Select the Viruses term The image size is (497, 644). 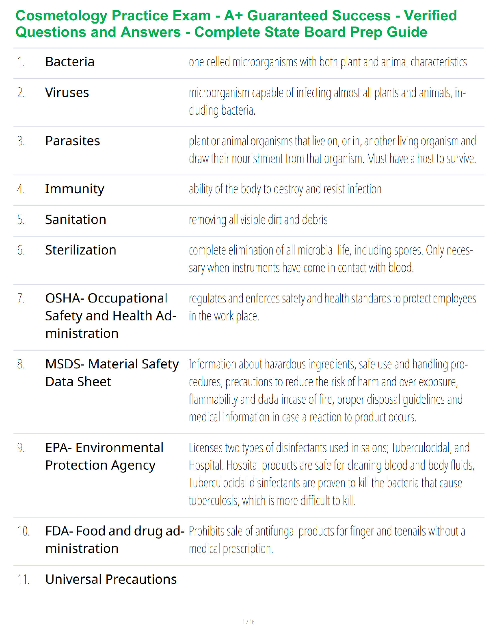point(67,93)
